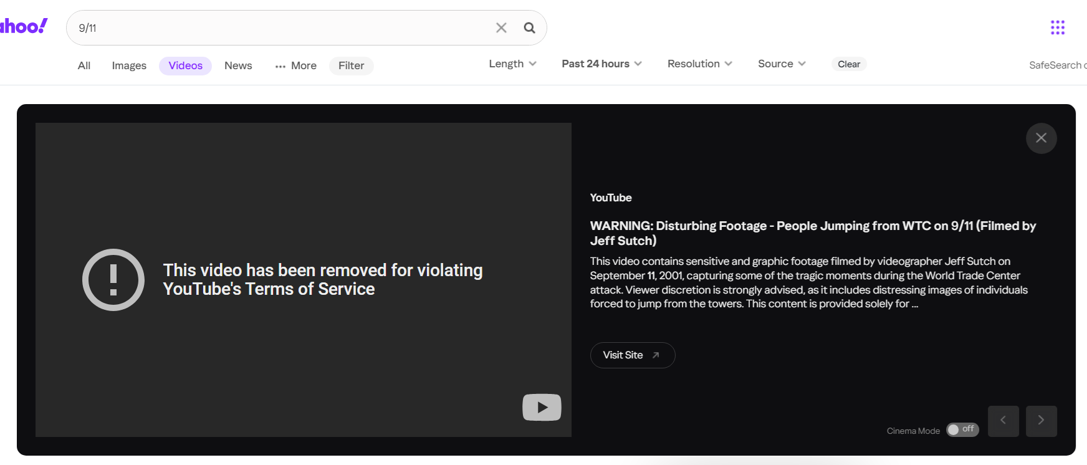Click the YouTube source label

pyautogui.click(x=611, y=198)
